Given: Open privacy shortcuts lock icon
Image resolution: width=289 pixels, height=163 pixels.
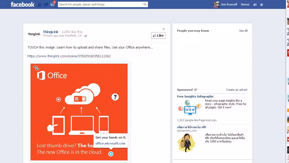Looking at the screenshot, I should (255, 5).
